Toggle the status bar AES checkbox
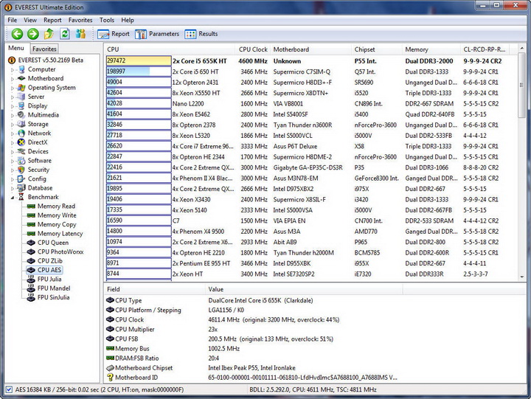 9,389
